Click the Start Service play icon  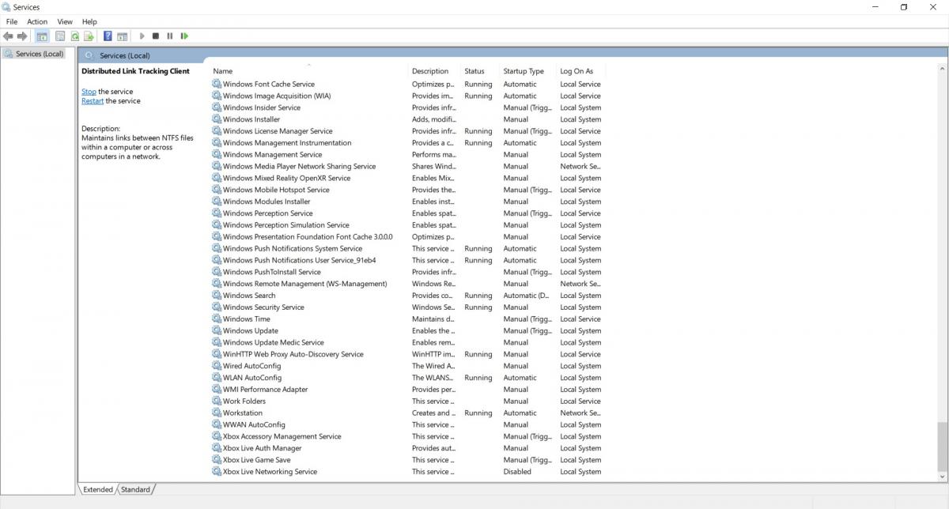pos(142,36)
